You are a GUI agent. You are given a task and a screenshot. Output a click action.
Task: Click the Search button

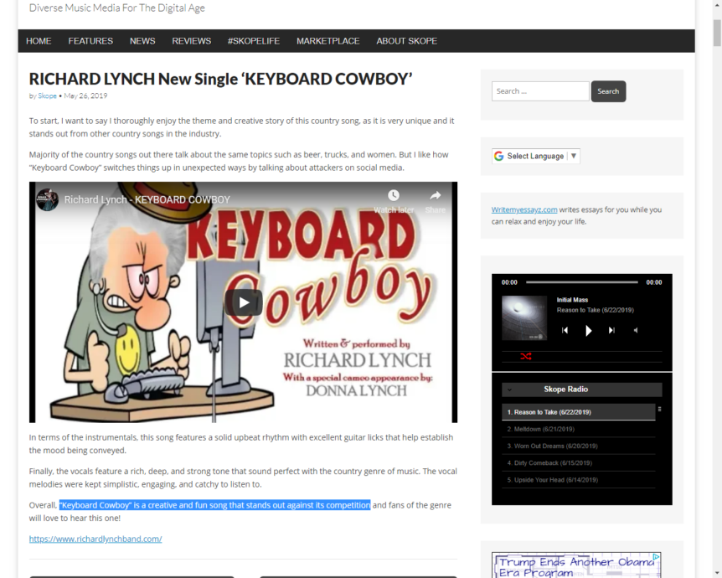coord(608,91)
